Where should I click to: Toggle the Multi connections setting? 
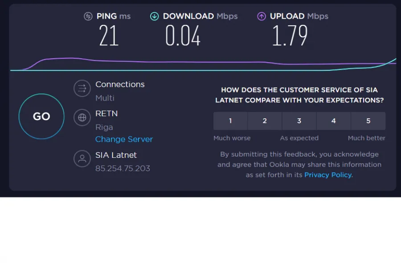pyautogui.click(x=105, y=98)
